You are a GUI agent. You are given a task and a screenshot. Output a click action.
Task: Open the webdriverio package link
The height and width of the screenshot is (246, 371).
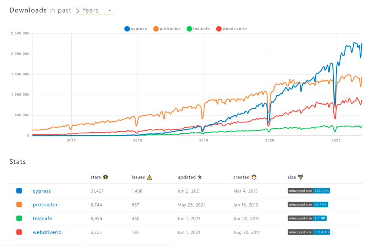pos(47,232)
